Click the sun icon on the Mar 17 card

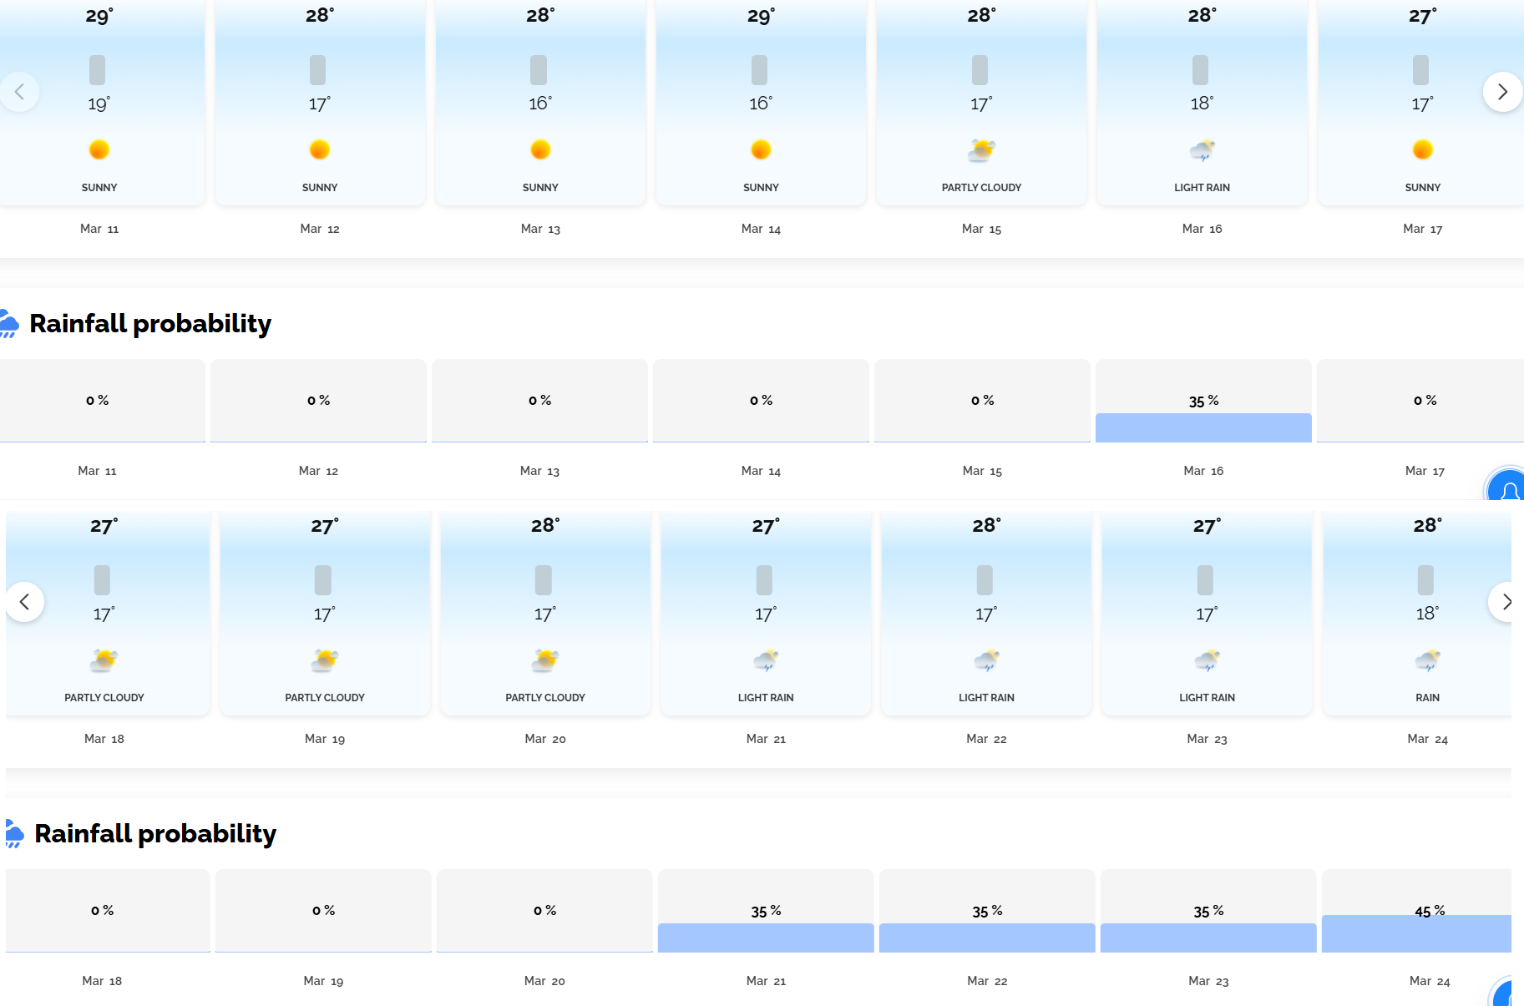click(1423, 150)
